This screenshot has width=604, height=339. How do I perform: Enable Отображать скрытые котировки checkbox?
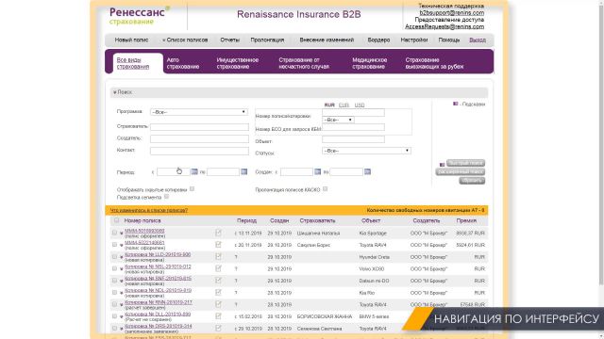point(192,189)
